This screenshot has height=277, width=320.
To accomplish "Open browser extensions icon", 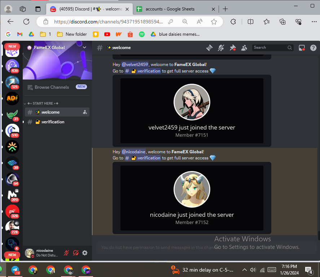I will (x=233, y=22).
